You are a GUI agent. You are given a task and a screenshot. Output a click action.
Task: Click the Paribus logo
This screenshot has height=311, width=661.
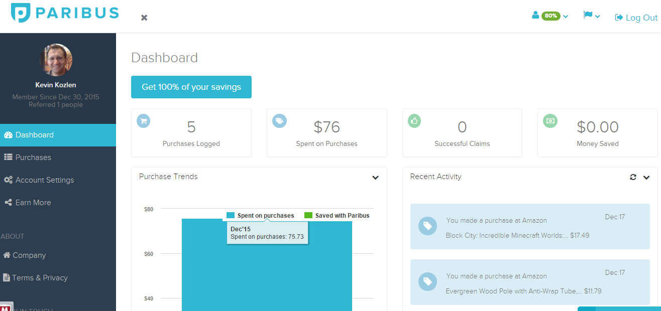64,14
